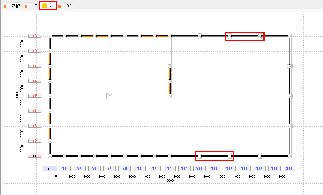Viewport: 323px width, 195px height.
Task: Click the column marker at X11 on Y9
Action: [200, 36]
